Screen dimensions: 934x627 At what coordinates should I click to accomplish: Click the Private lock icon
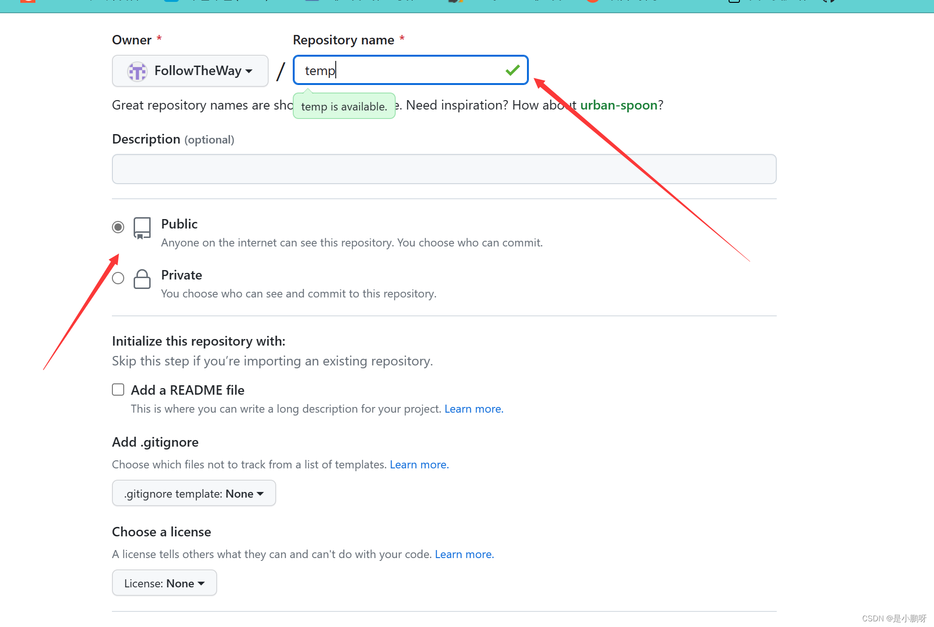pyautogui.click(x=142, y=279)
